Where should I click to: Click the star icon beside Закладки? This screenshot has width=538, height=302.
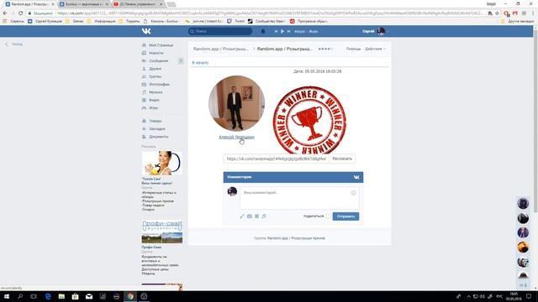pyautogui.click(x=144, y=128)
